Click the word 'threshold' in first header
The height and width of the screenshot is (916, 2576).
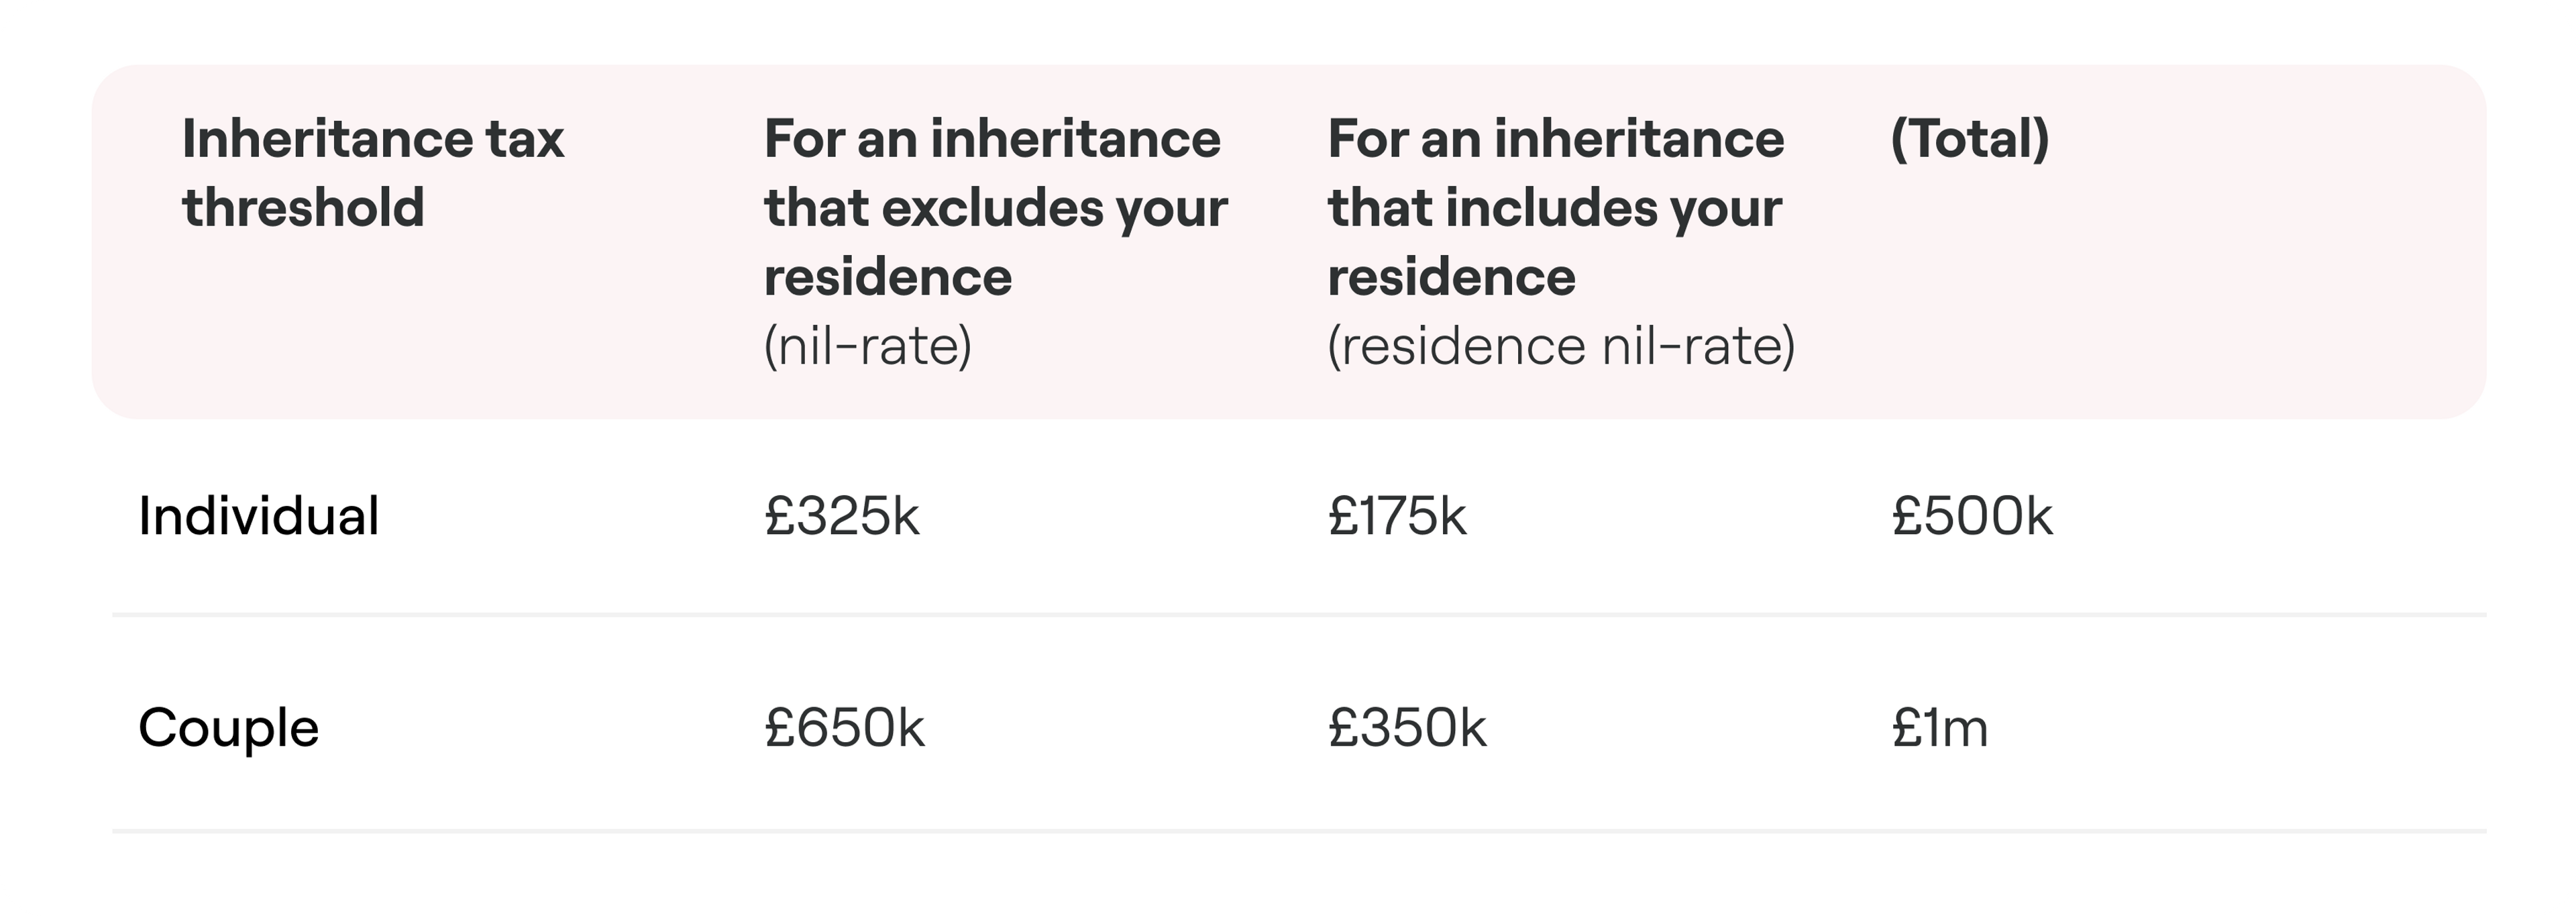pyautogui.click(x=303, y=208)
